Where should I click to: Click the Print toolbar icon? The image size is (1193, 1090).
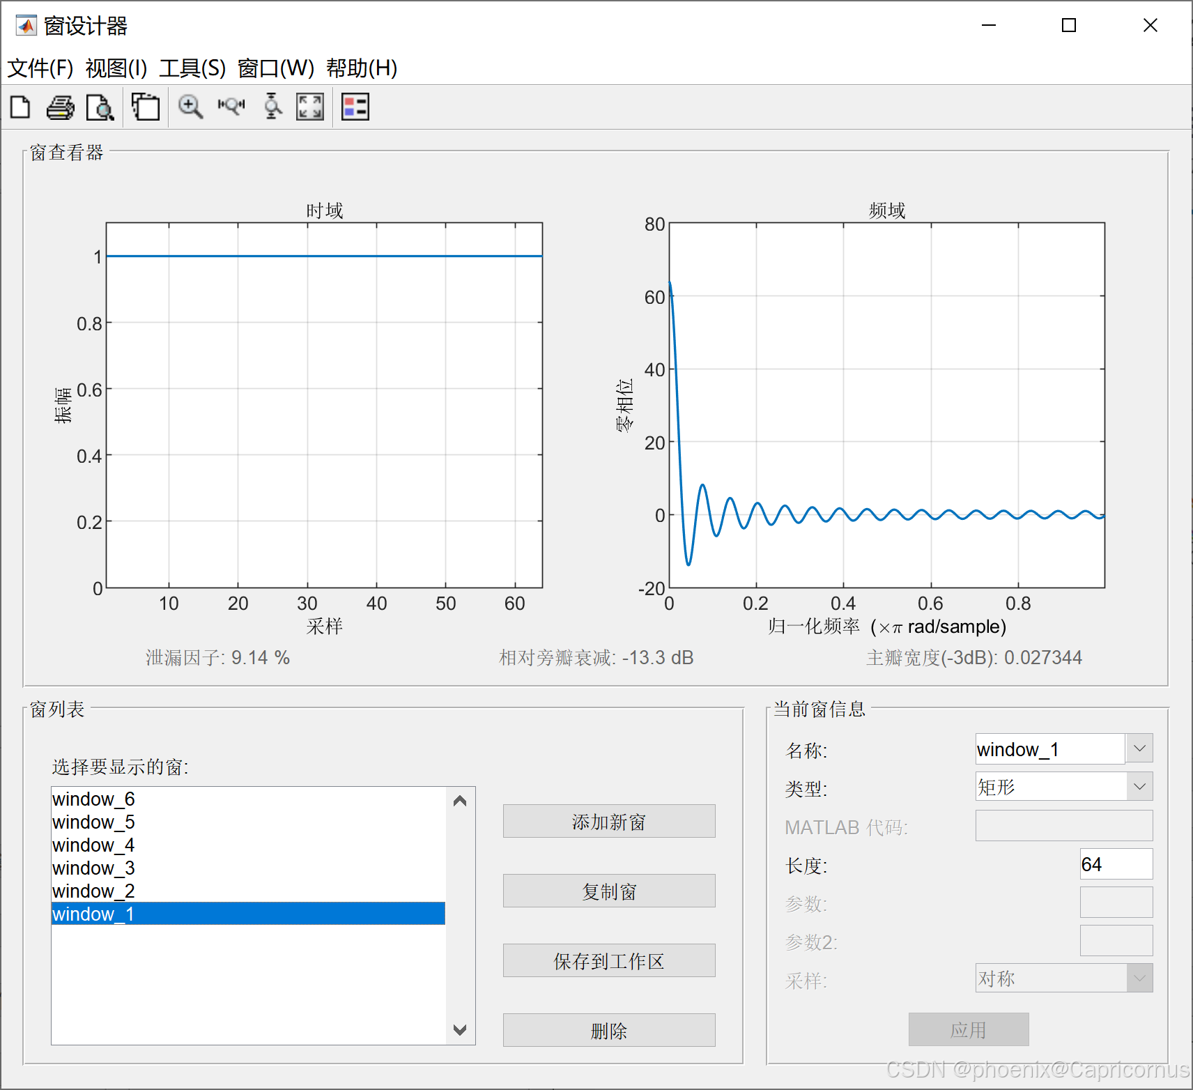[x=61, y=107]
